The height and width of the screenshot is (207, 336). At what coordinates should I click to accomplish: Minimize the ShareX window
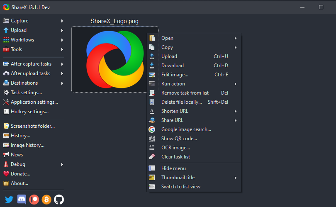[x=302, y=7]
